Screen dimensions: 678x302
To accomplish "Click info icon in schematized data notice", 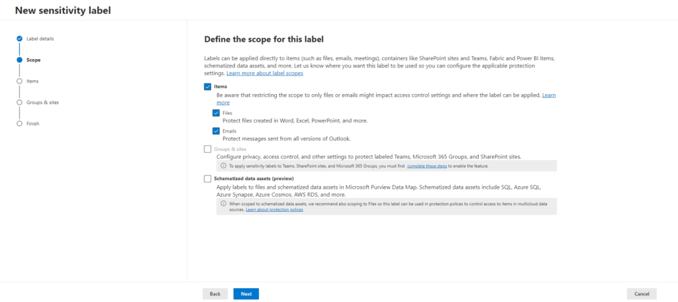I will pyautogui.click(x=224, y=203).
